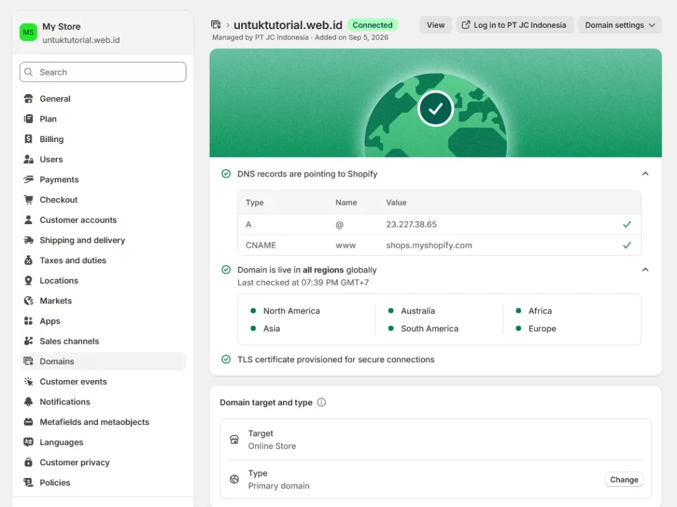Click the View button
Viewport: 677px width, 507px height.
436,25
